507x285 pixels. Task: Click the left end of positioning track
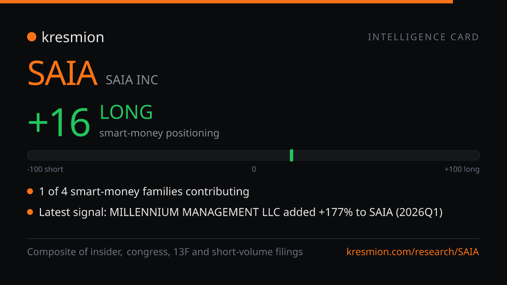point(30,155)
